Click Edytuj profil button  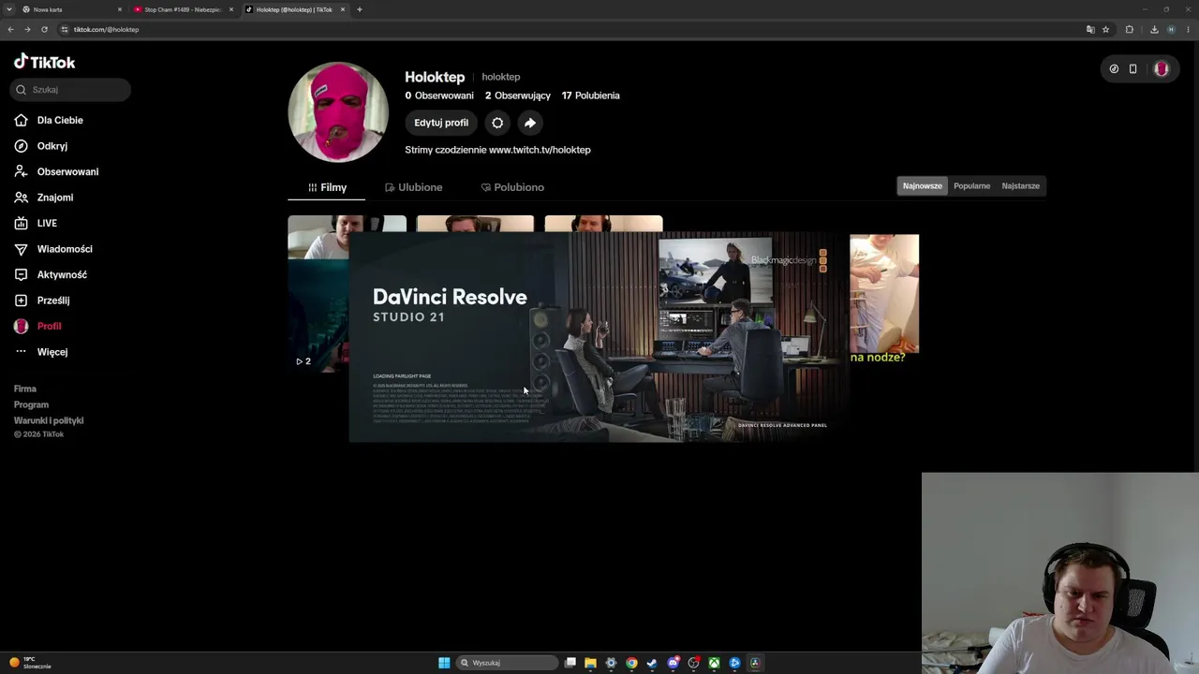pos(441,123)
